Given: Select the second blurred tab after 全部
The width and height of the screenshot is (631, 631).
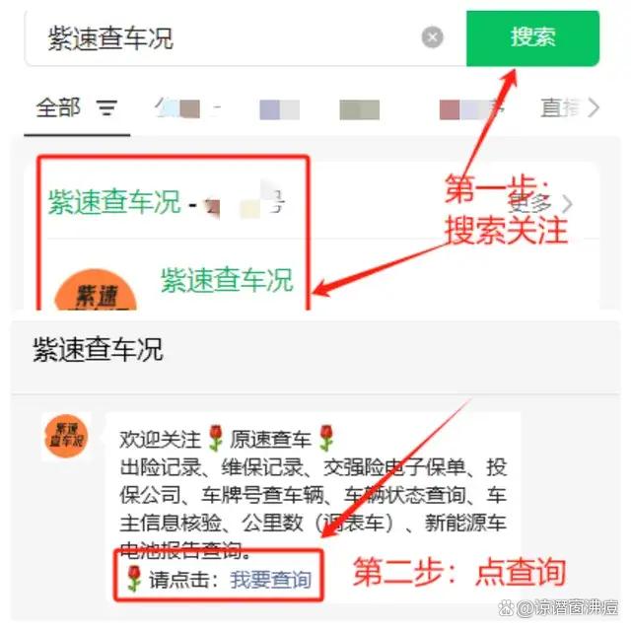Looking at the screenshot, I should (x=279, y=109).
